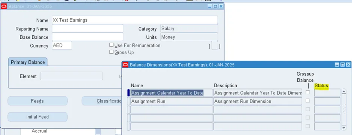
Task: Check Grossup Balance for Assignment Run row
Action: point(308,101)
